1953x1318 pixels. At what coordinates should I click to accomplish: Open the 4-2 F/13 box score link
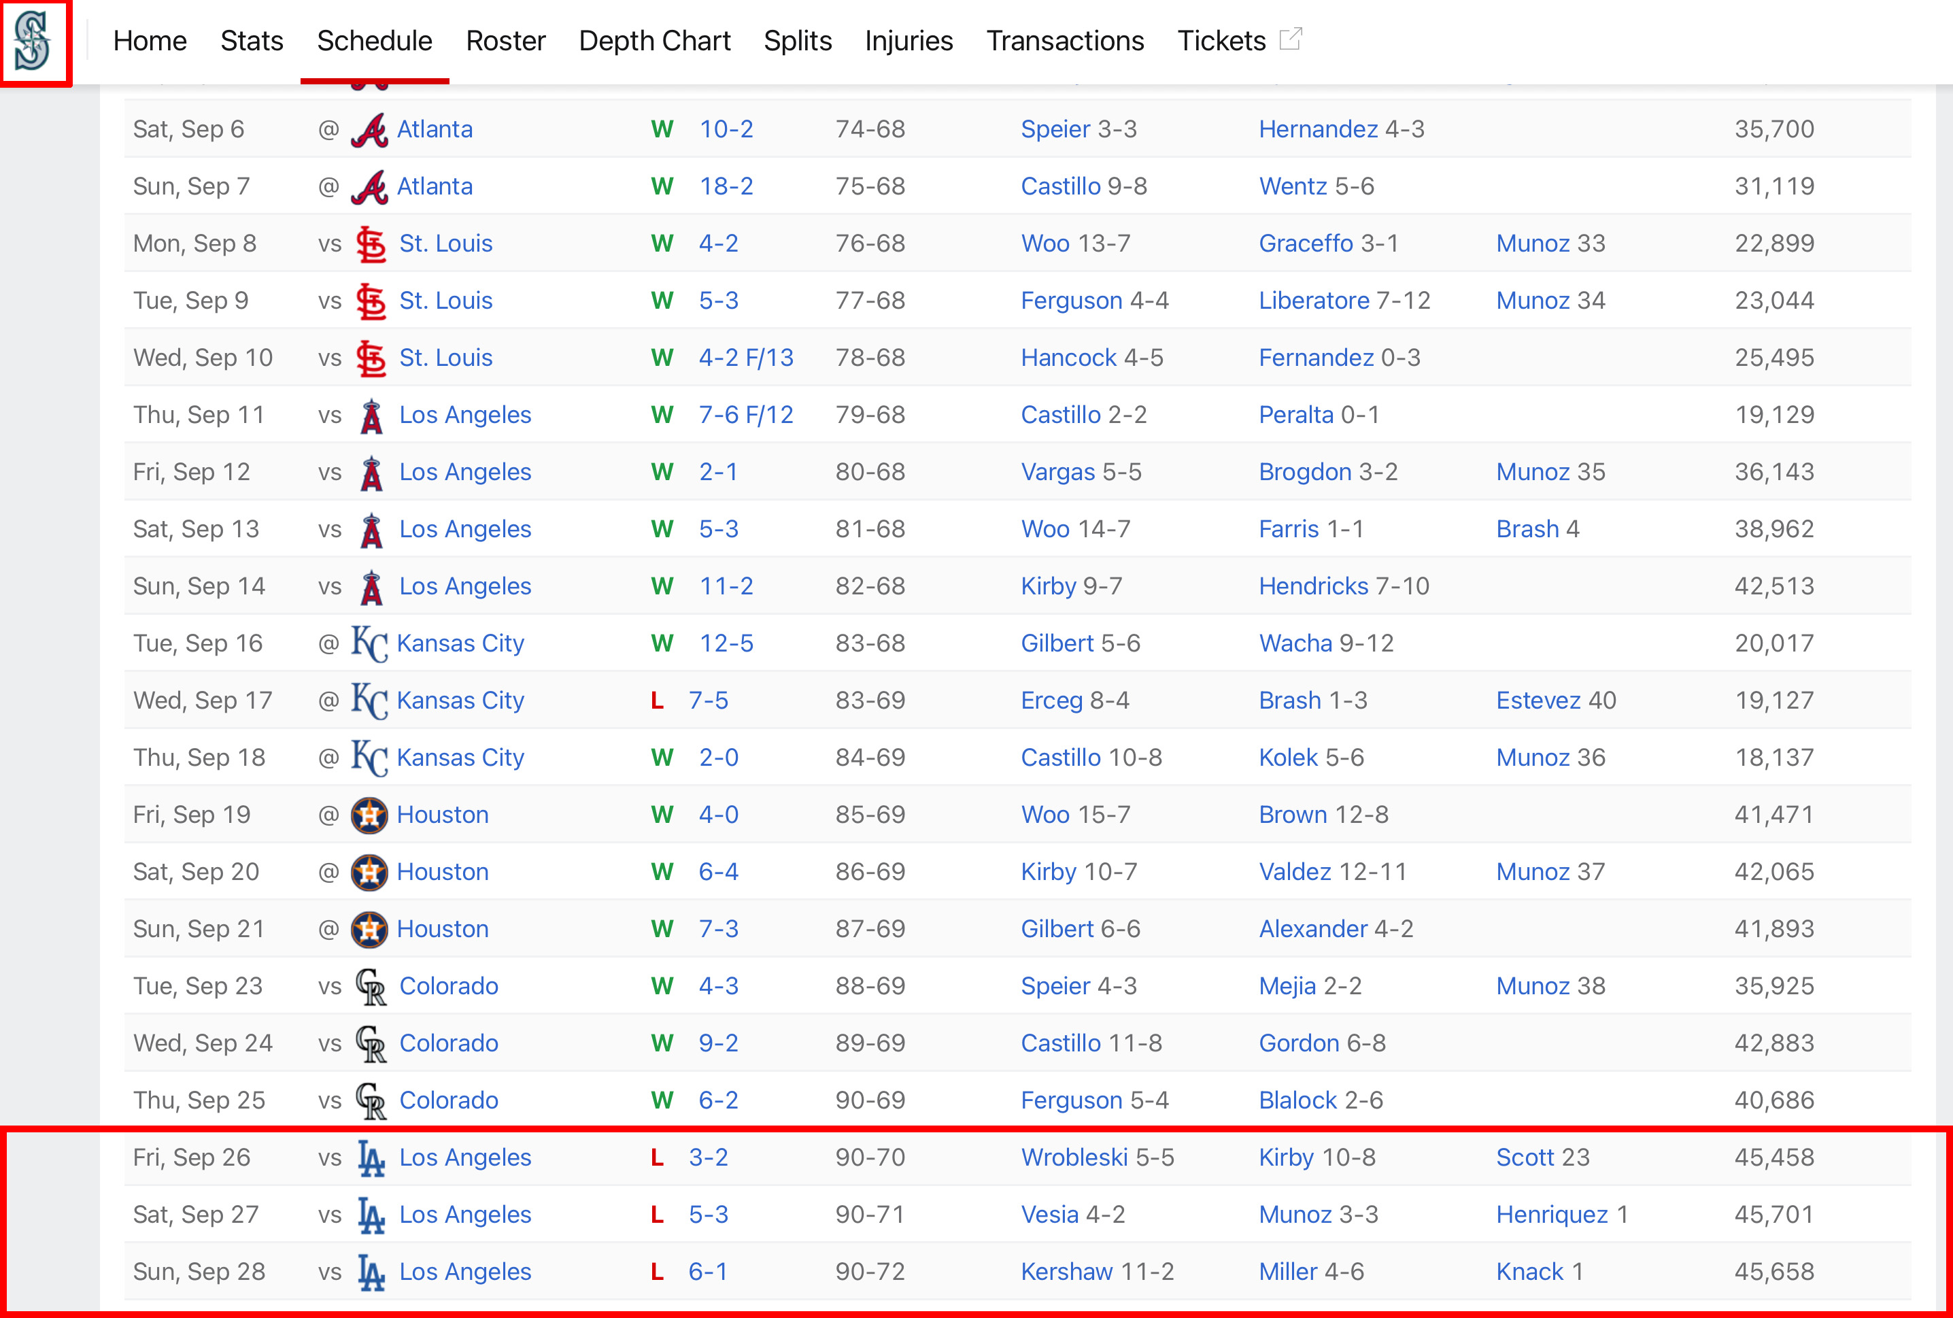tap(745, 358)
